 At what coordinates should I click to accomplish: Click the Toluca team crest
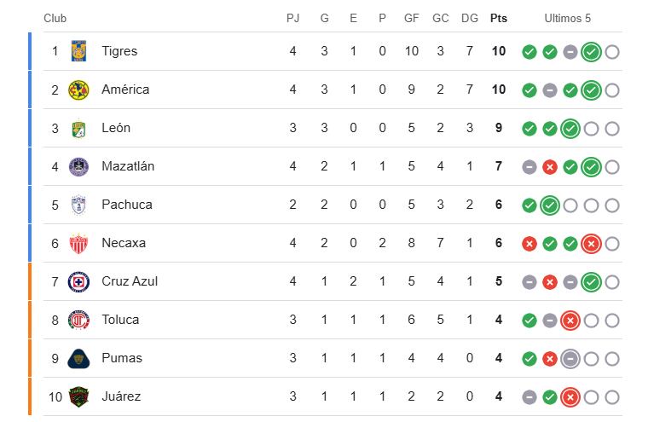(78, 320)
